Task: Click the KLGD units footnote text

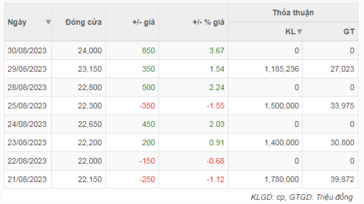Action: 302,197
